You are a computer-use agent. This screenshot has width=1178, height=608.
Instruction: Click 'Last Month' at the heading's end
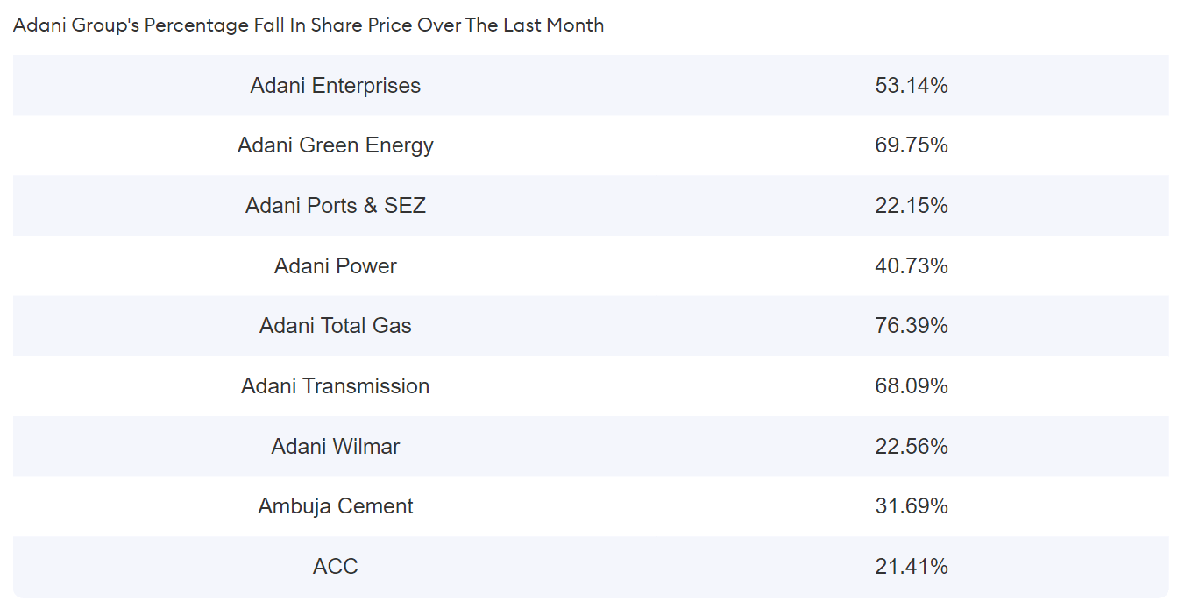pyautogui.click(x=553, y=25)
